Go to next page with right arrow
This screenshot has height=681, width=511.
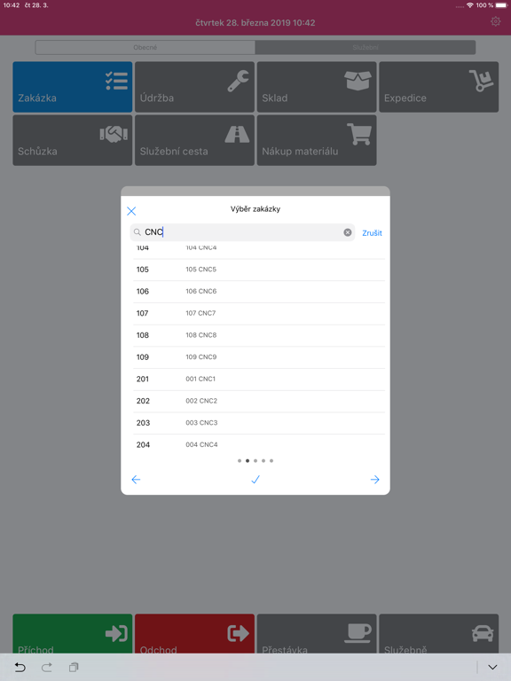click(375, 480)
